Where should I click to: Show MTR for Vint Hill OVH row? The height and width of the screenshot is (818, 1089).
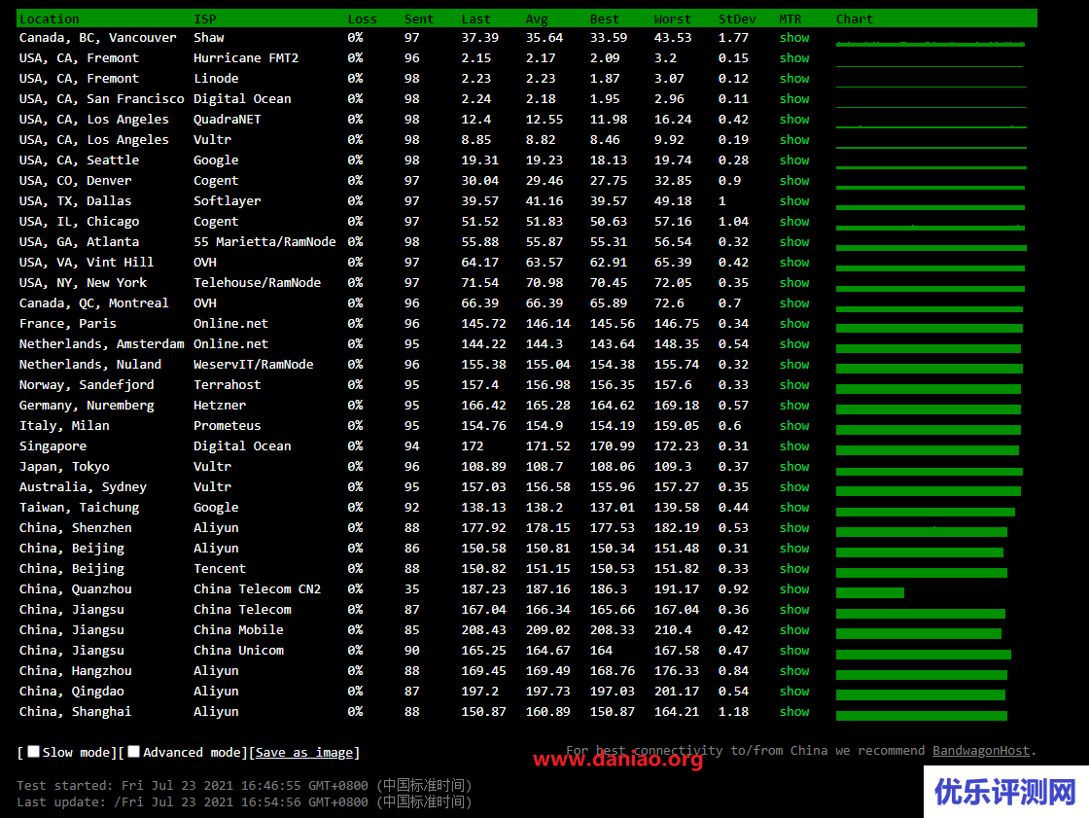tap(793, 262)
